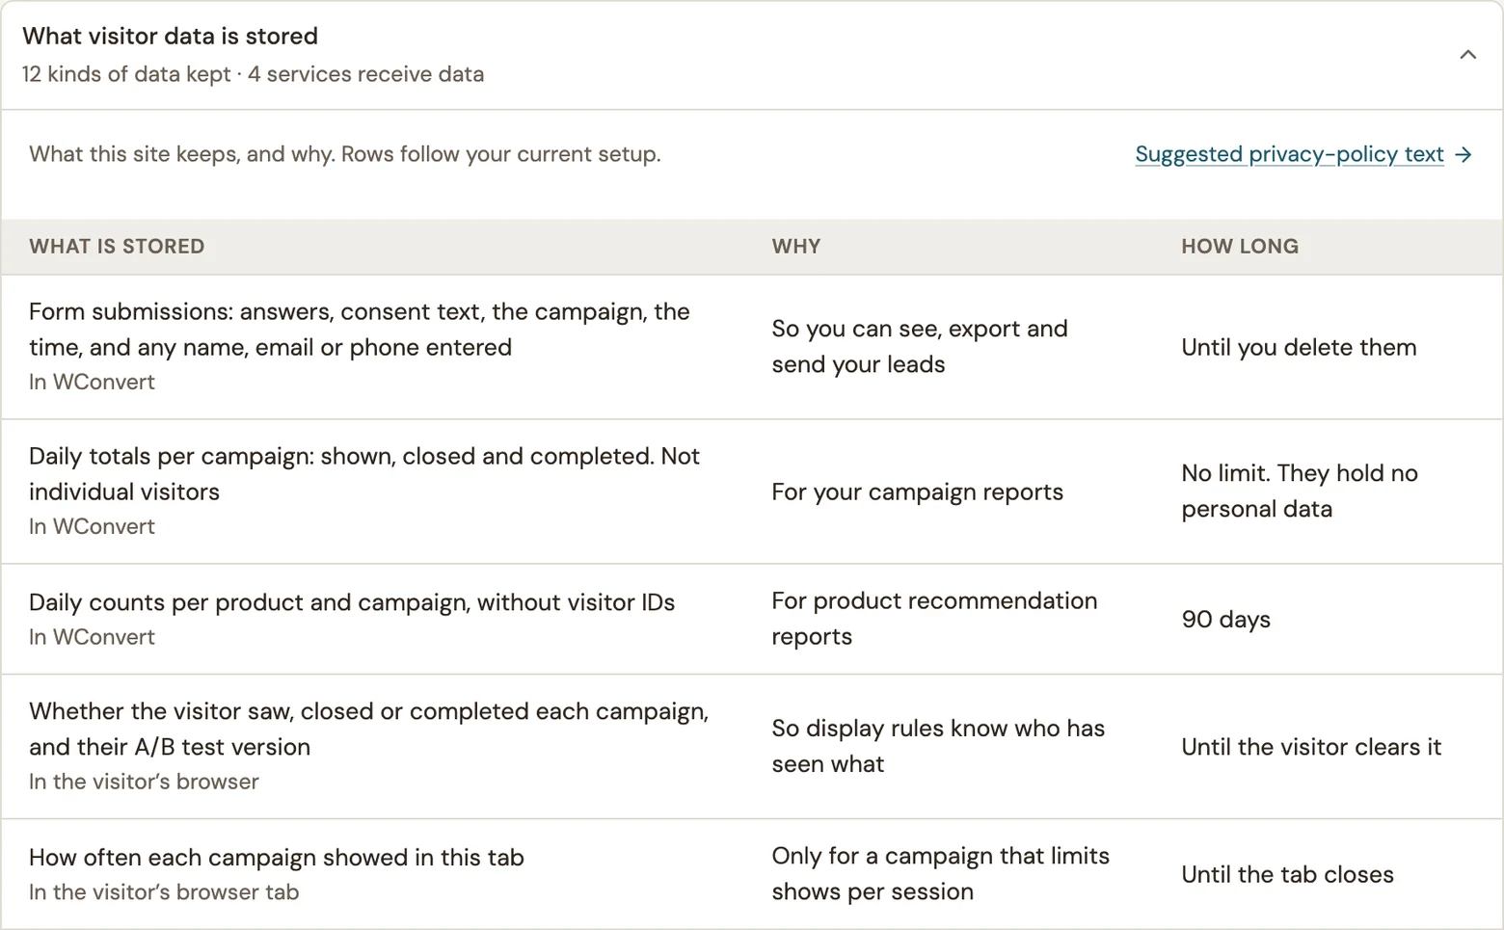Click 'In WConvert' under Form submissions
This screenshot has width=1504, height=930.
[x=92, y=382]
